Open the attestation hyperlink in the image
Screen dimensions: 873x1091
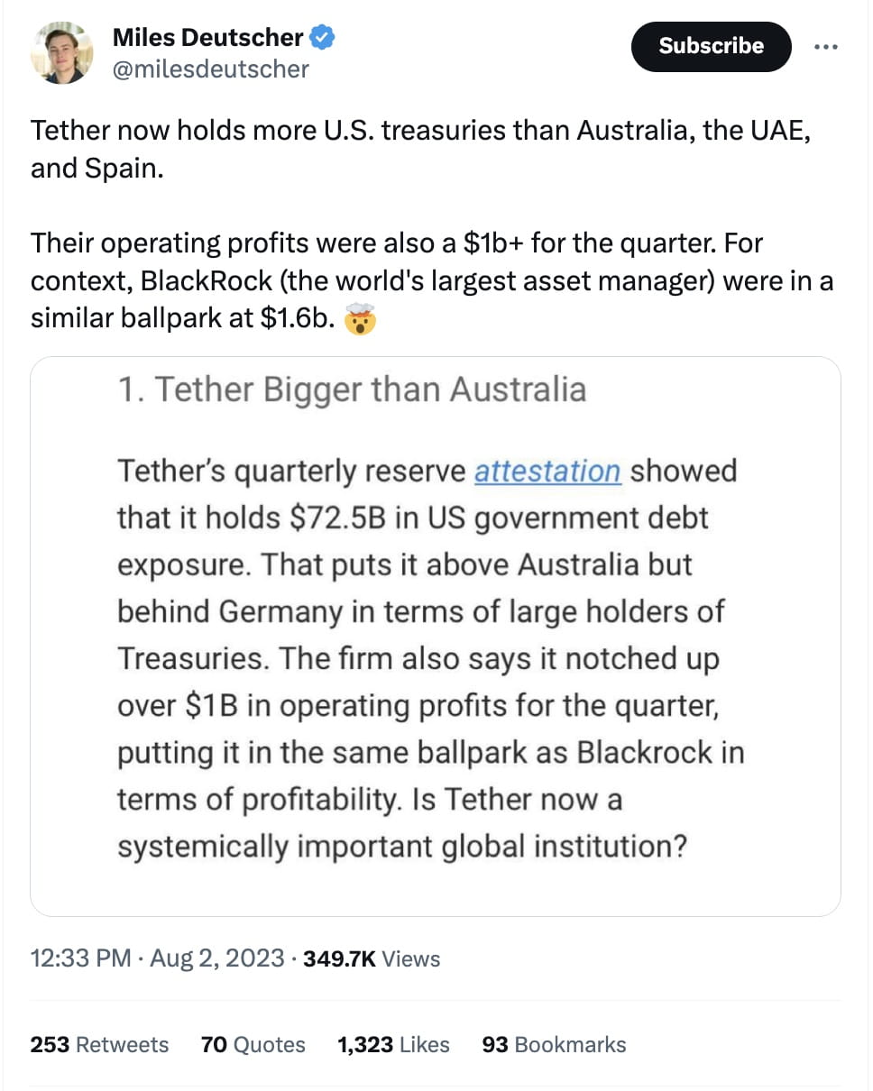(547, 470)
